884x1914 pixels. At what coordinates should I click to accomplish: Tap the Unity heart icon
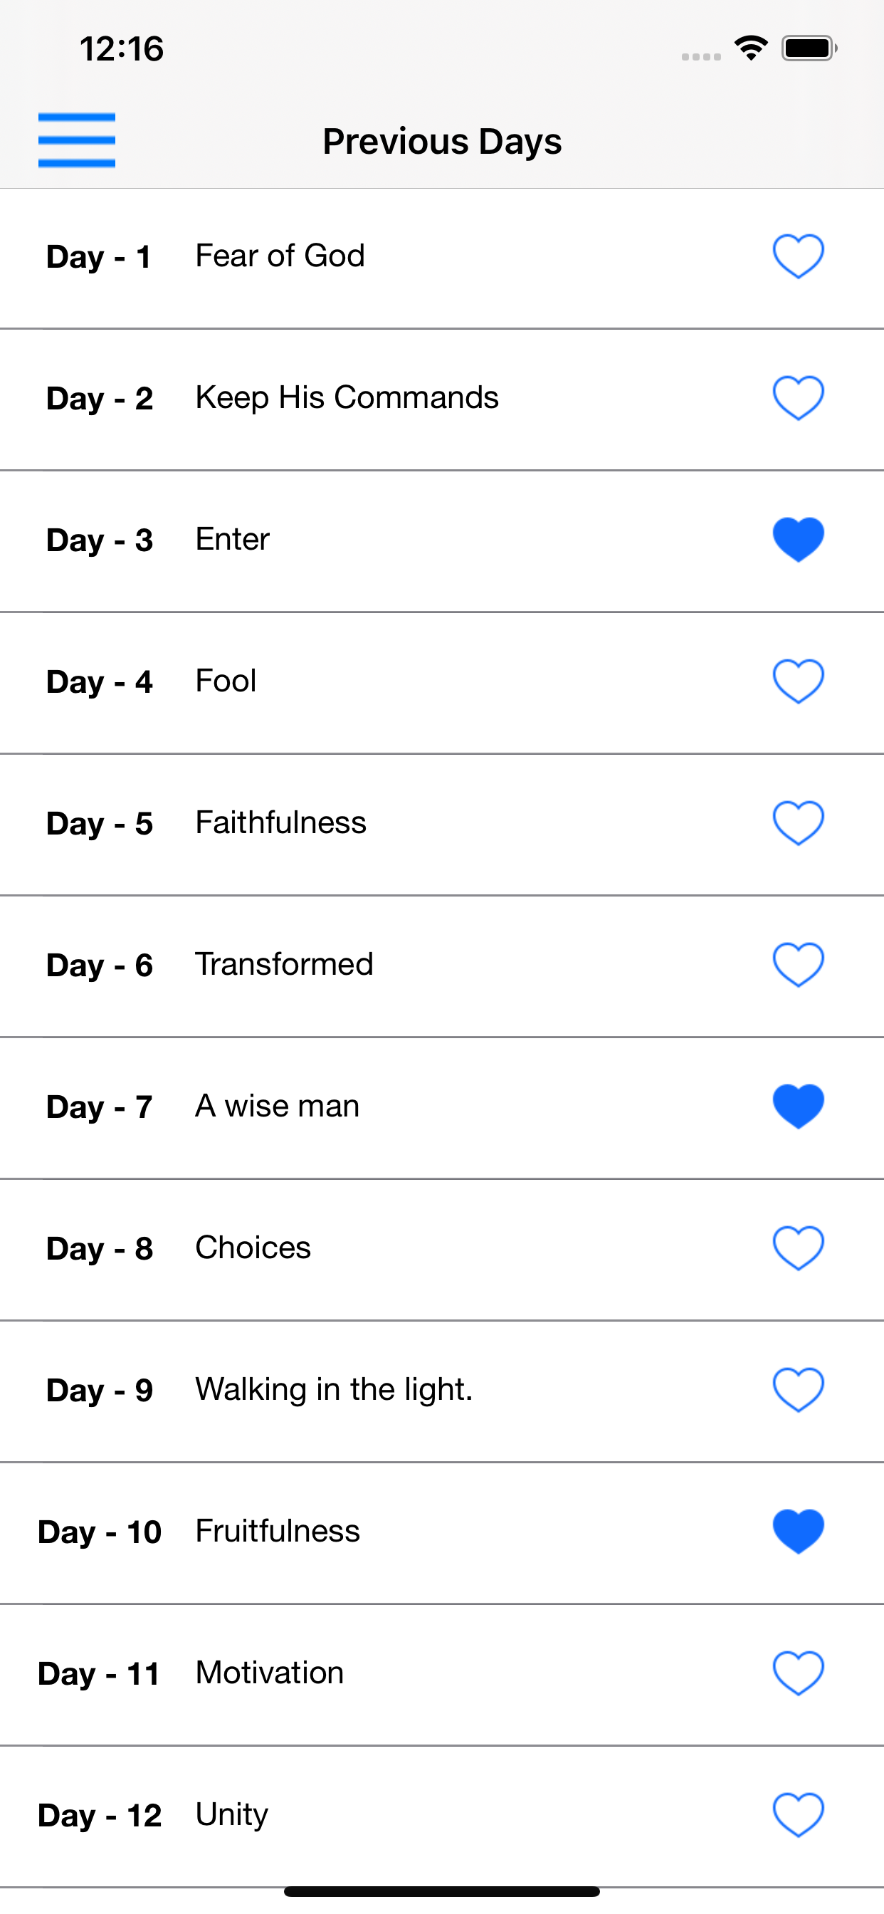(x=799, y=1815)
